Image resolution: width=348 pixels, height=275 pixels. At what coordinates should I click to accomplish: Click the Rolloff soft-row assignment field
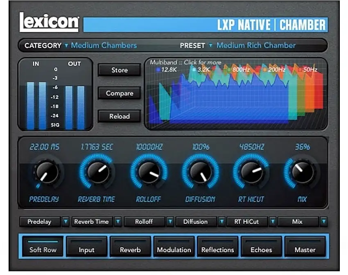[144, 221]
